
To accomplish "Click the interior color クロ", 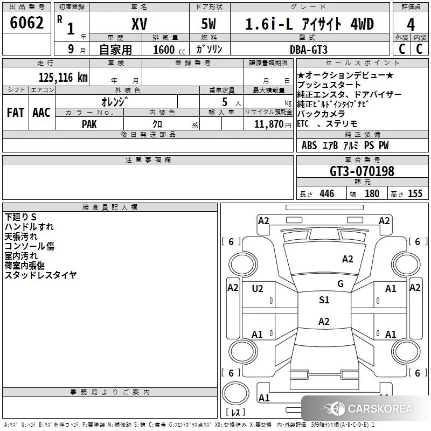I will pyautogui.click(x=157, y=124).
